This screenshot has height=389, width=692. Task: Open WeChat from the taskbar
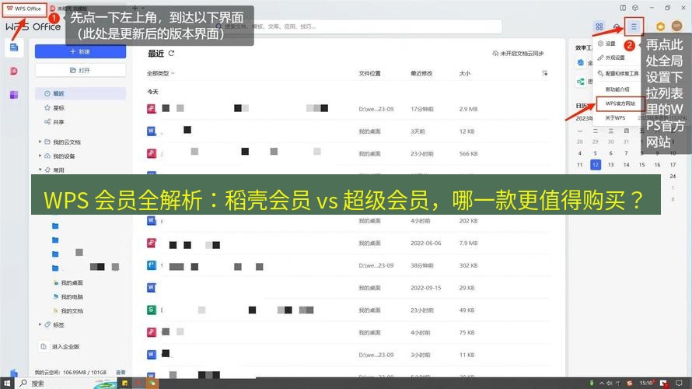(x=152, y=383)
